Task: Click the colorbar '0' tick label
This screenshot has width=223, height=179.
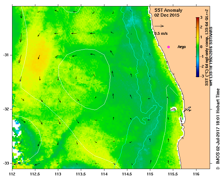Action: click(201, 47)
